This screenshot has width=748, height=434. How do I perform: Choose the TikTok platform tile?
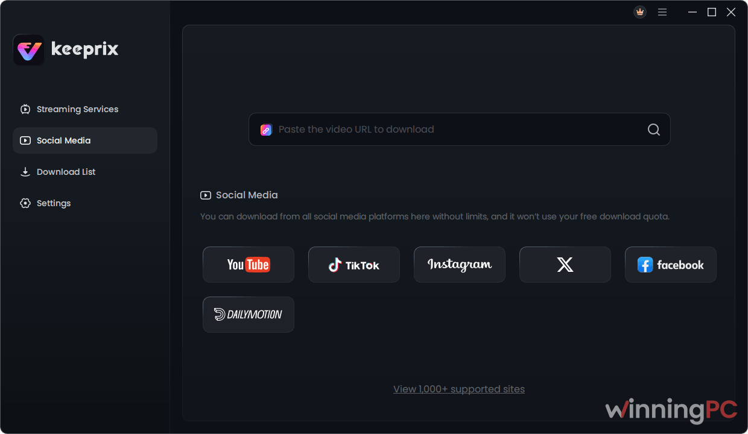(354, 265)
